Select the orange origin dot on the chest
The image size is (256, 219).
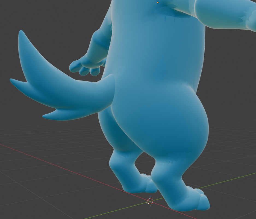click(158, 3)
